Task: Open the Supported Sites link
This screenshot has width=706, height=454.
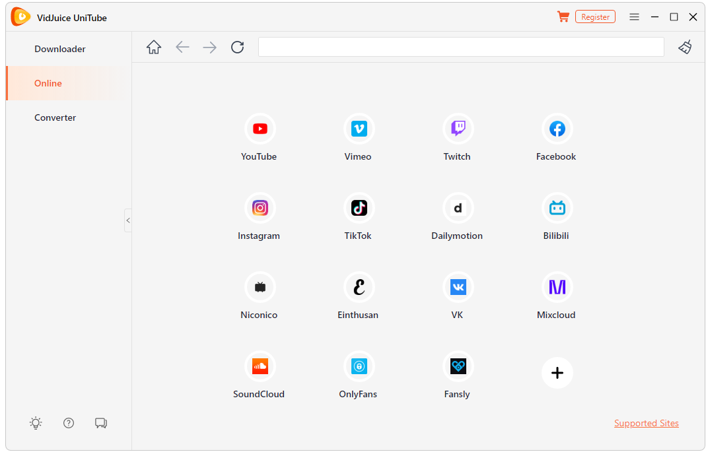Action: [646, 423]
